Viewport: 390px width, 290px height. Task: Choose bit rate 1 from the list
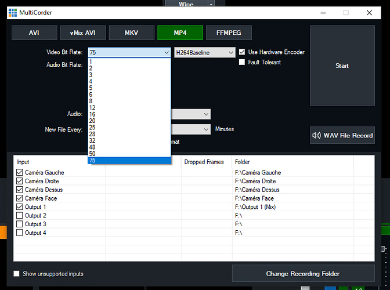click(129, 61)
